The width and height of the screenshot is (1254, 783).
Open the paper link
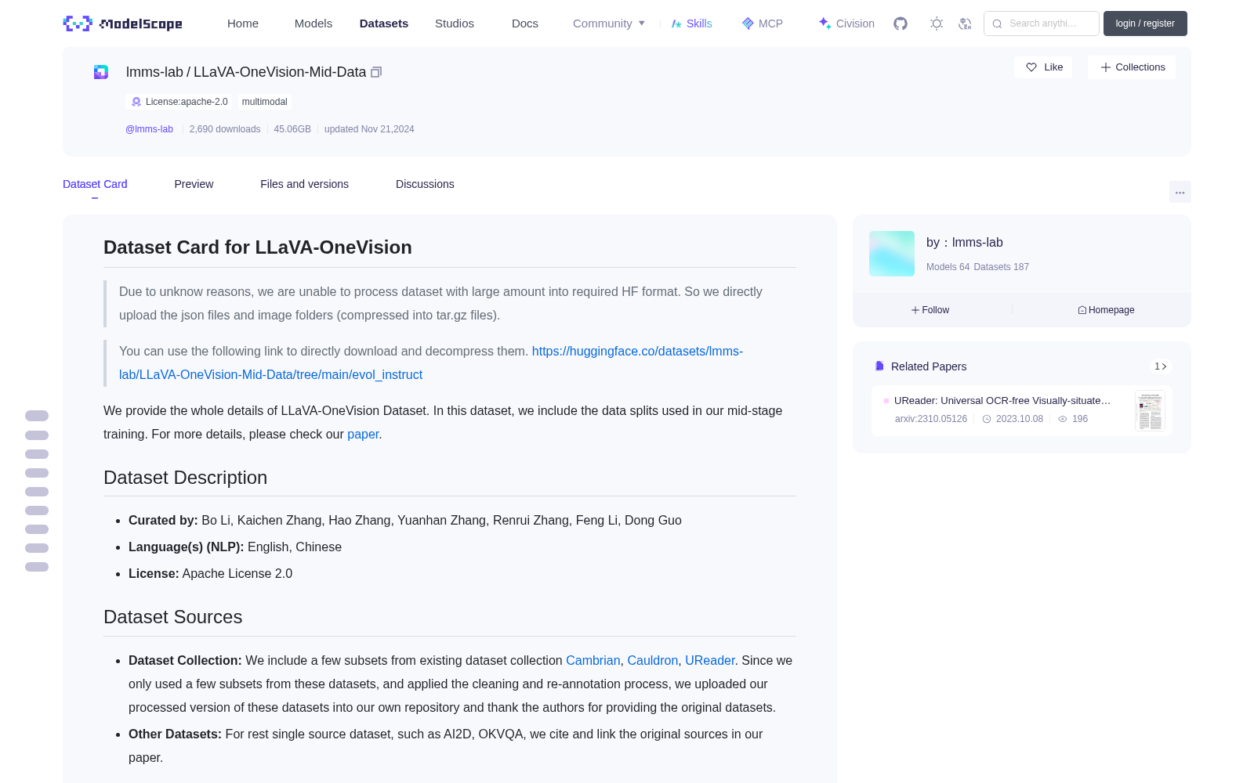point(363,434)
